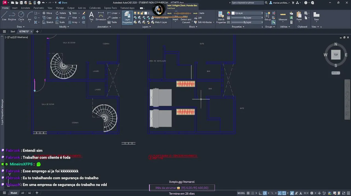This screenshot has width=351, height=196.
Task: Expand the Annotation panel
Action: (104, 27)
